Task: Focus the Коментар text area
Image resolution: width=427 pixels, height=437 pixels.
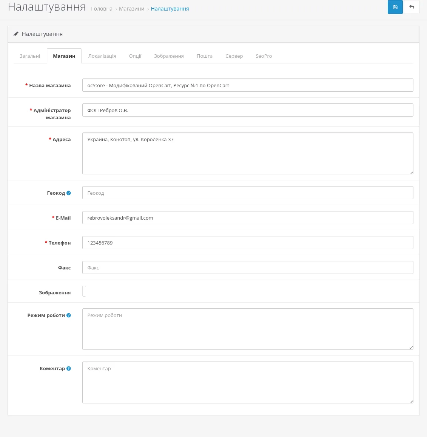Action: click(x=248, y=383)
